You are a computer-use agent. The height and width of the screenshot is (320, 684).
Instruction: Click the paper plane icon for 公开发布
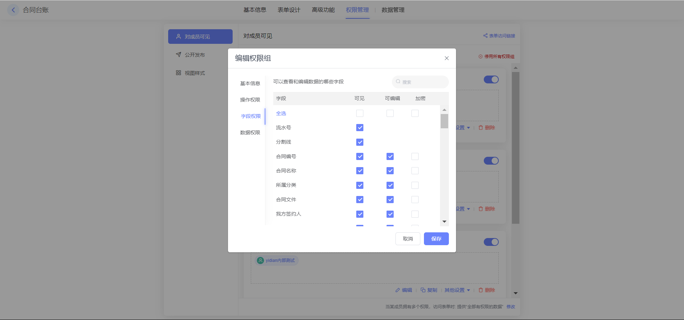point(178,55)
